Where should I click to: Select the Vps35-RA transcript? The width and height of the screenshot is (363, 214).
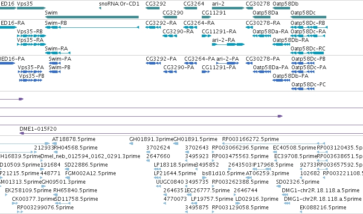coord(32,44)
